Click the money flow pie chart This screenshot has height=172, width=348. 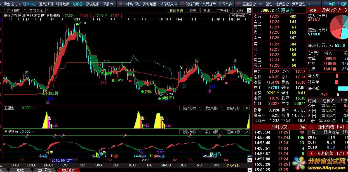pyautogui.click(x=339, y=27)
